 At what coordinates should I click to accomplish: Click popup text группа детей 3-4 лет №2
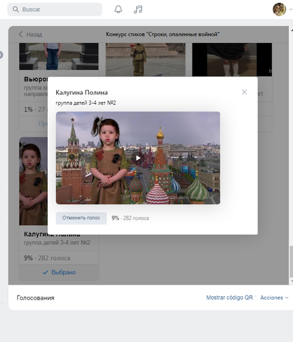point(86,103)
